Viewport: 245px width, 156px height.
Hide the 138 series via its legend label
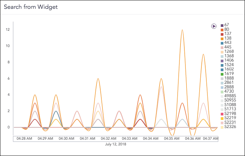[x=228, y=38]
